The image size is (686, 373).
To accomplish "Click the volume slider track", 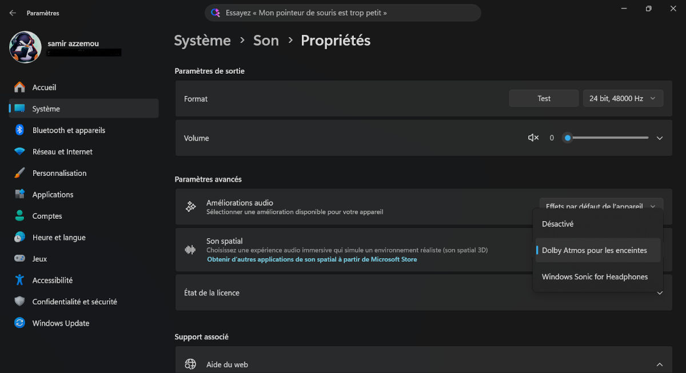I will pyautogui.click(x=608, y=138).
